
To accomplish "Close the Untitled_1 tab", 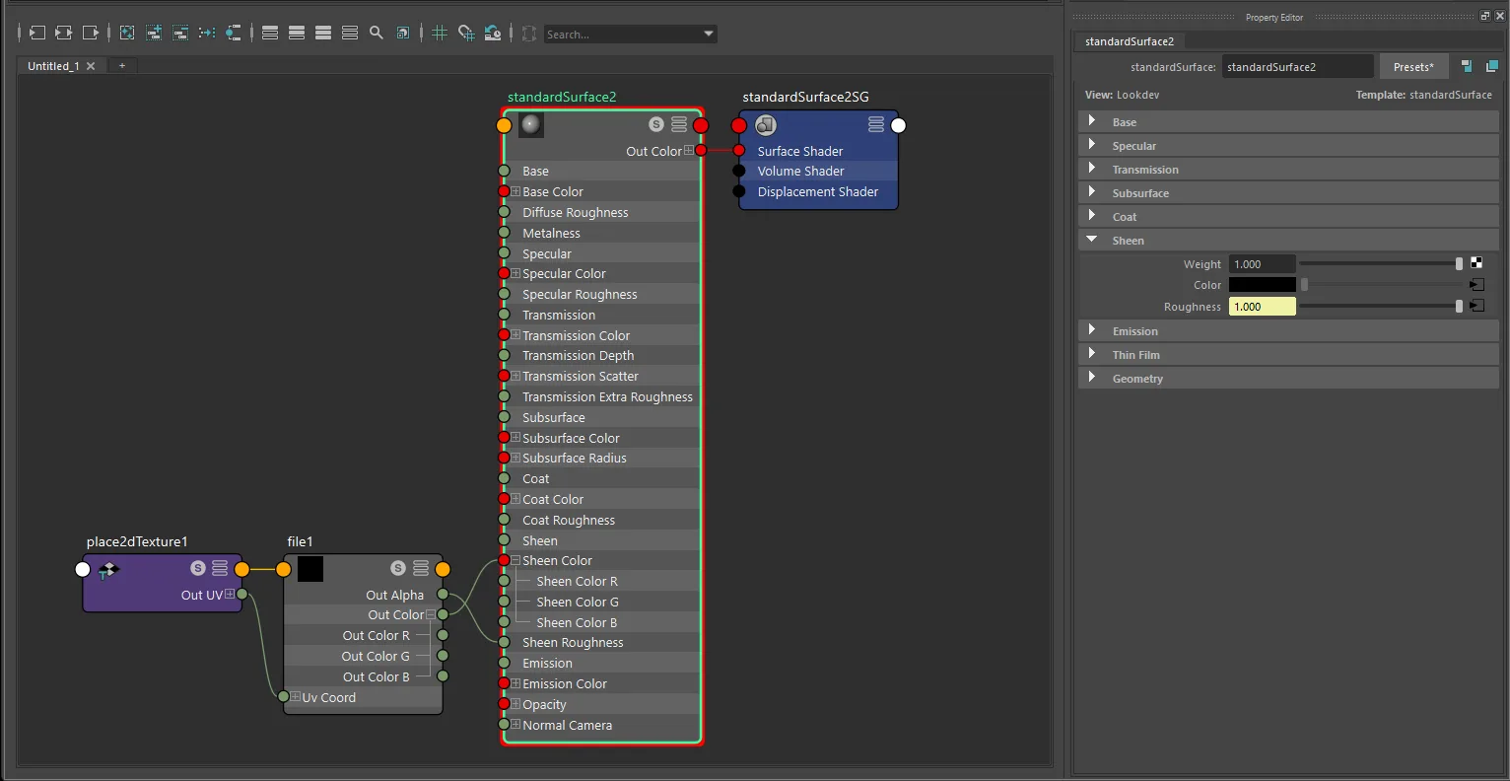I will click(x=91, y=66).
